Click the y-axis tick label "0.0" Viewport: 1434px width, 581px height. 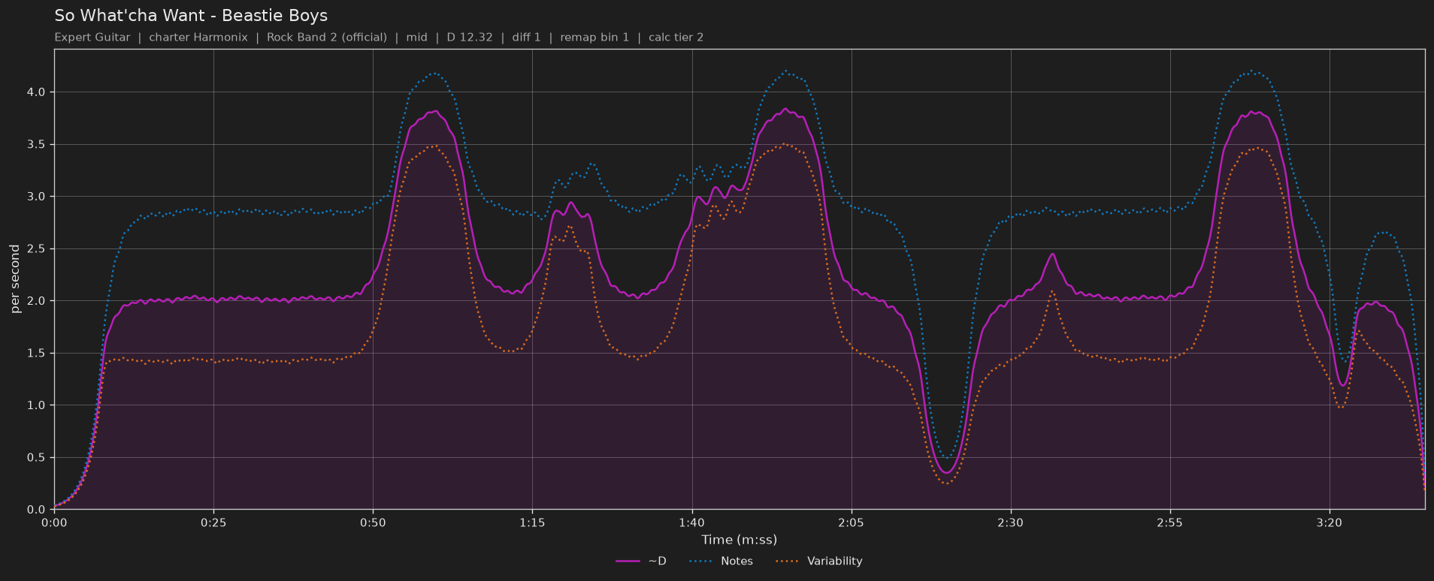(36, 510)
